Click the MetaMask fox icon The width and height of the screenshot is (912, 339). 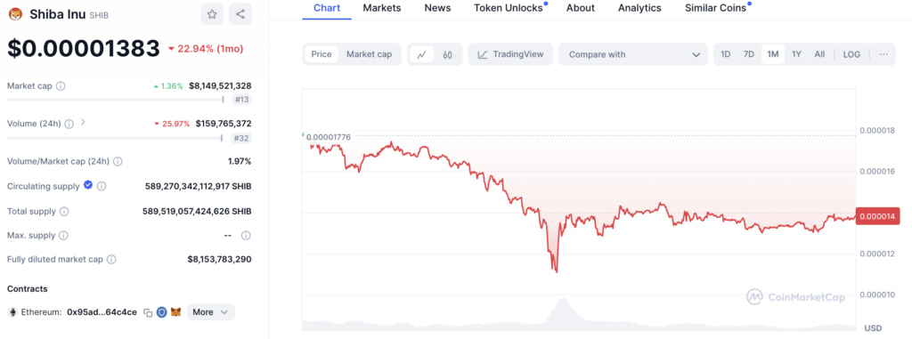point(176,312)
